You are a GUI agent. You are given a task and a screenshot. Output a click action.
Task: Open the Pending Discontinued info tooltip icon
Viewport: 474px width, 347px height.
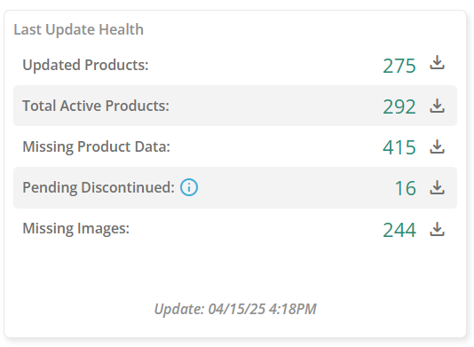tap(189, 187)
